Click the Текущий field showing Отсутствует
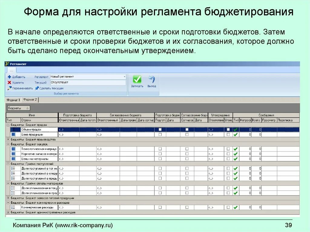The height and width of the screenshot is (232, 310). [x=88, y=82]
